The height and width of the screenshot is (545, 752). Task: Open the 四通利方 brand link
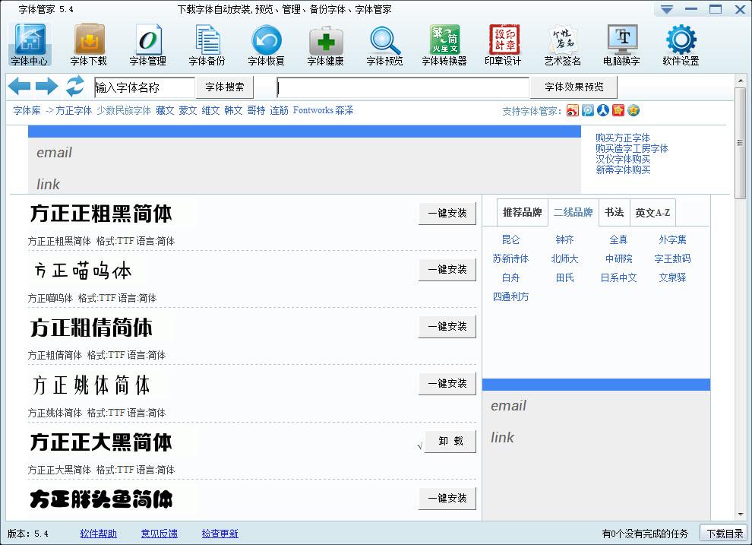click(x=510, y=296)
